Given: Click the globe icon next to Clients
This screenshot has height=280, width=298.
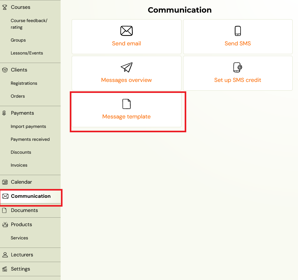Looking at the screenshot, I should point(5,70).
